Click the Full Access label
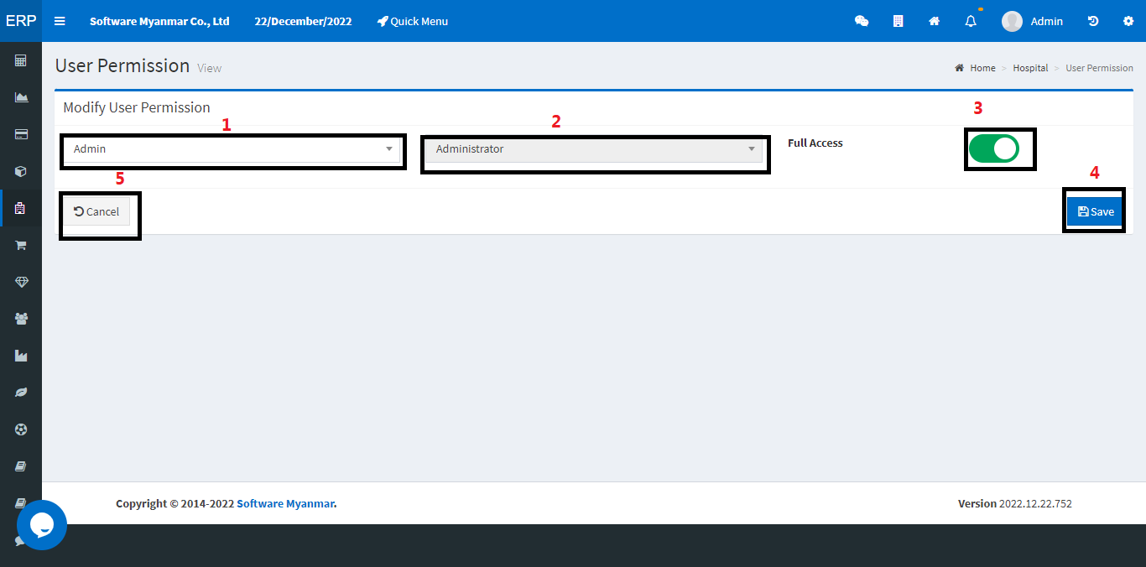The width and height of the screenshot is (1146, 567). (x=815, y=143)
